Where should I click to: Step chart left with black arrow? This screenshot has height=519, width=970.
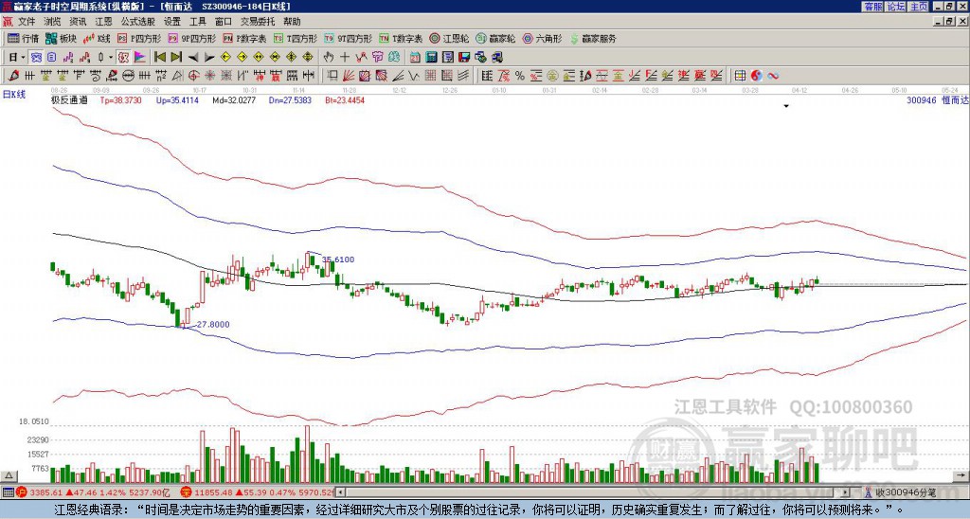tap(193, 58)
